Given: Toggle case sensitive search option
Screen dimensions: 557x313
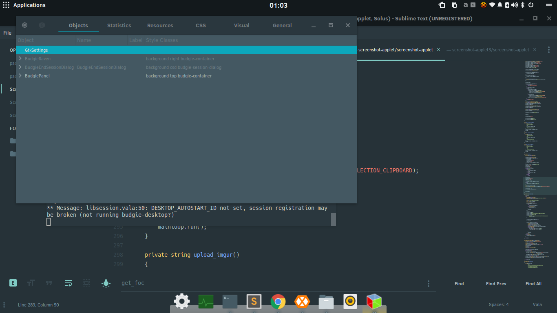Looking at the screenshot, I should click(x=31, y=283).
